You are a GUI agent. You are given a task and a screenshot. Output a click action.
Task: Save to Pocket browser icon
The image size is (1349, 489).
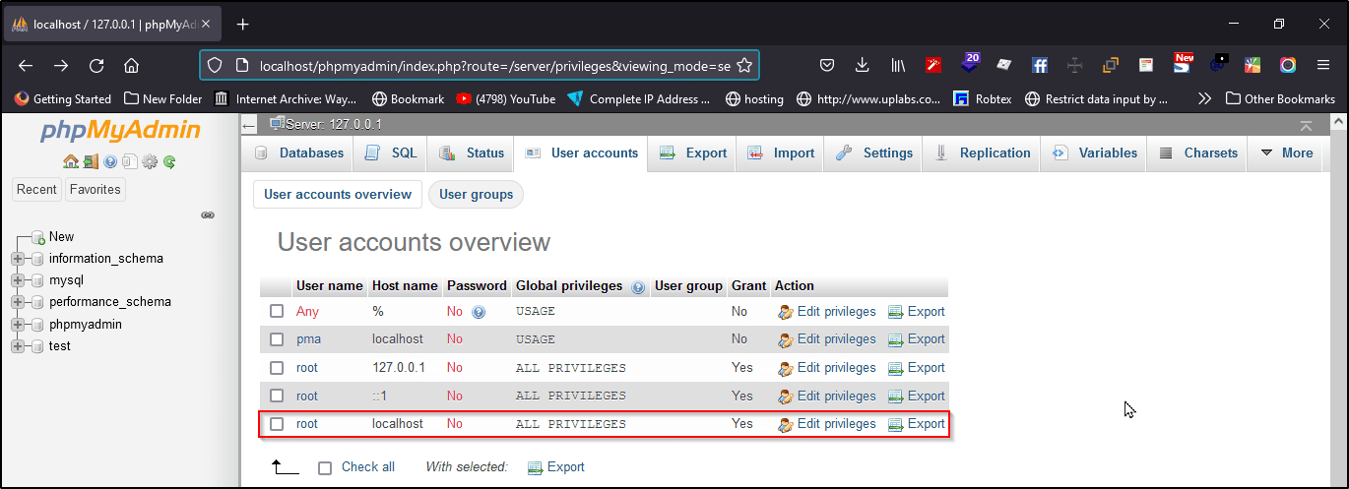(828, 66)
